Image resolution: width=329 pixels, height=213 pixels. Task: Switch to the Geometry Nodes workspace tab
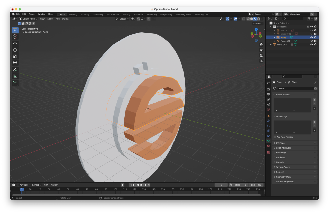184,15
